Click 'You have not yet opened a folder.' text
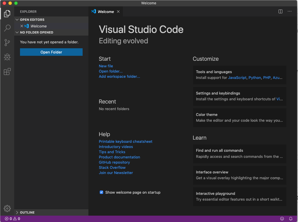This screenshot has height=222, width=298. (49, 42)
